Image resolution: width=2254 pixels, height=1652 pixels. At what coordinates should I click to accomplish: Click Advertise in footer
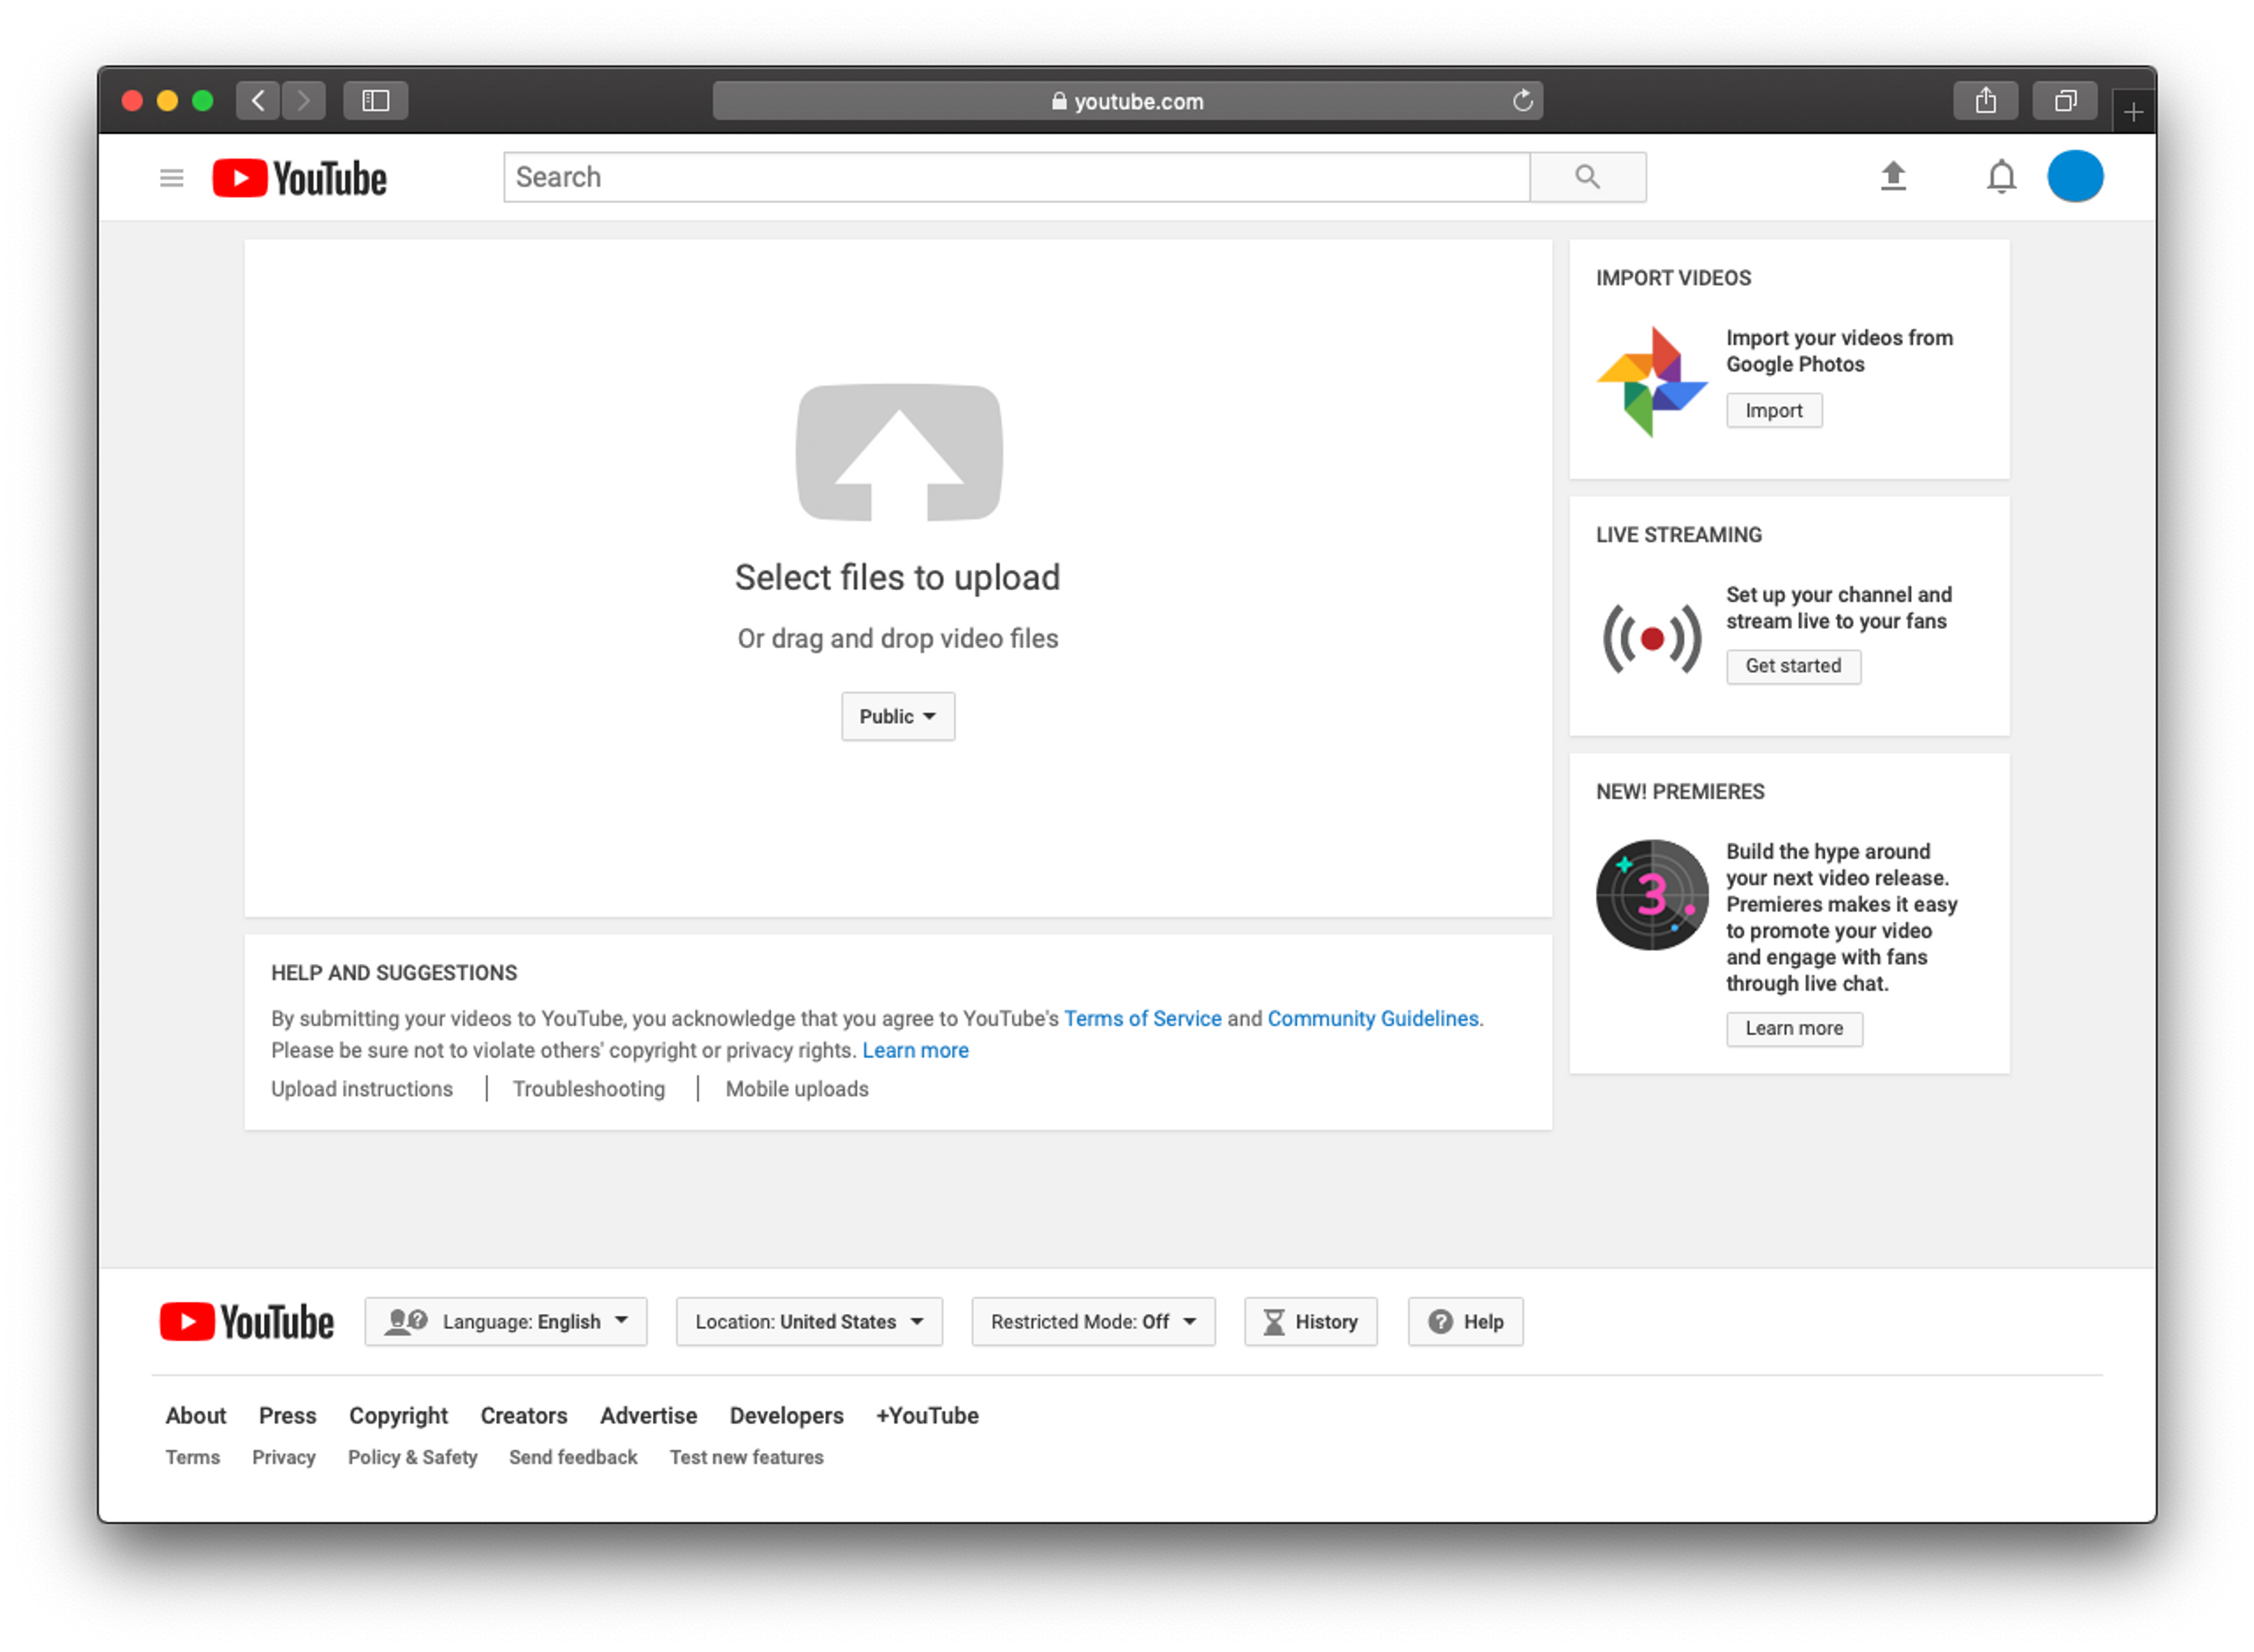[648, 1416]
